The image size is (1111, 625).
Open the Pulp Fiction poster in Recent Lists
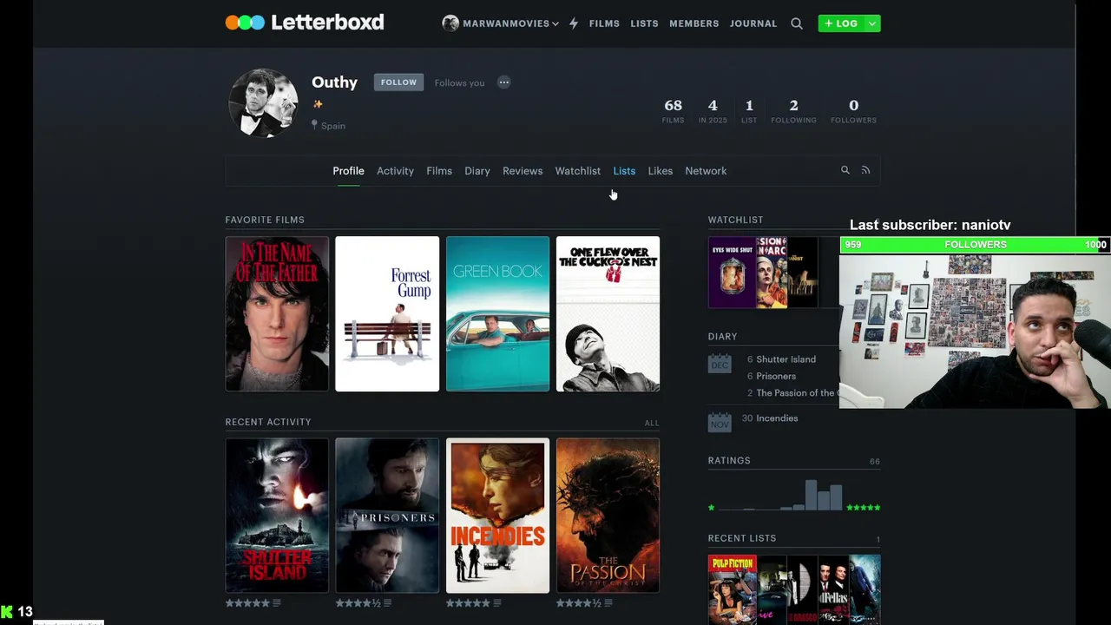click(733, 590)
